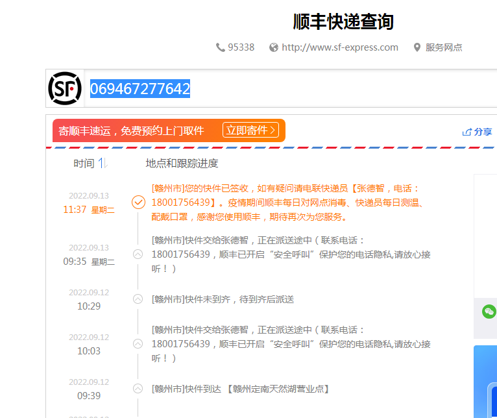Click the 95338 hotline number
The height and width of the screenshot is (418, 497).
[241, 47]
